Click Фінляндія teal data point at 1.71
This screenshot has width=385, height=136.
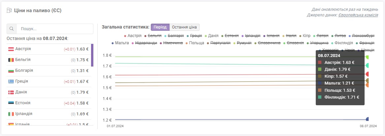pos(368,65)
